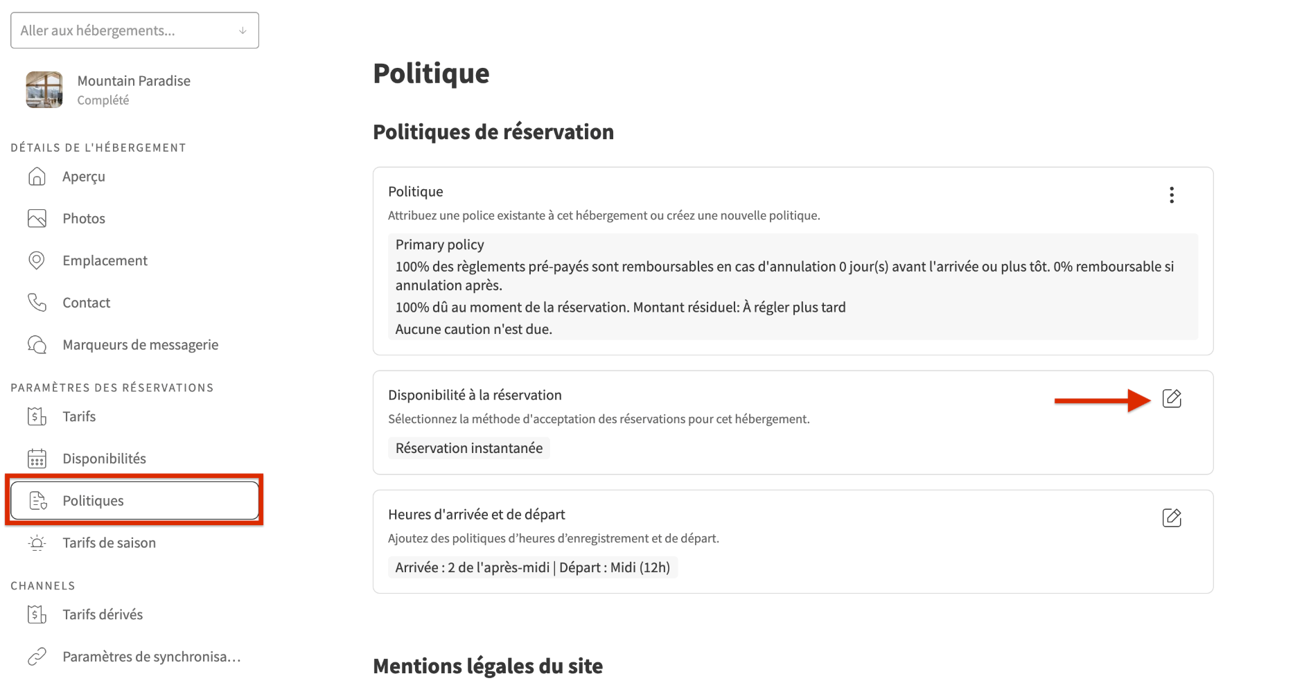Open the Politique options kebab menu

point(1172,195)
